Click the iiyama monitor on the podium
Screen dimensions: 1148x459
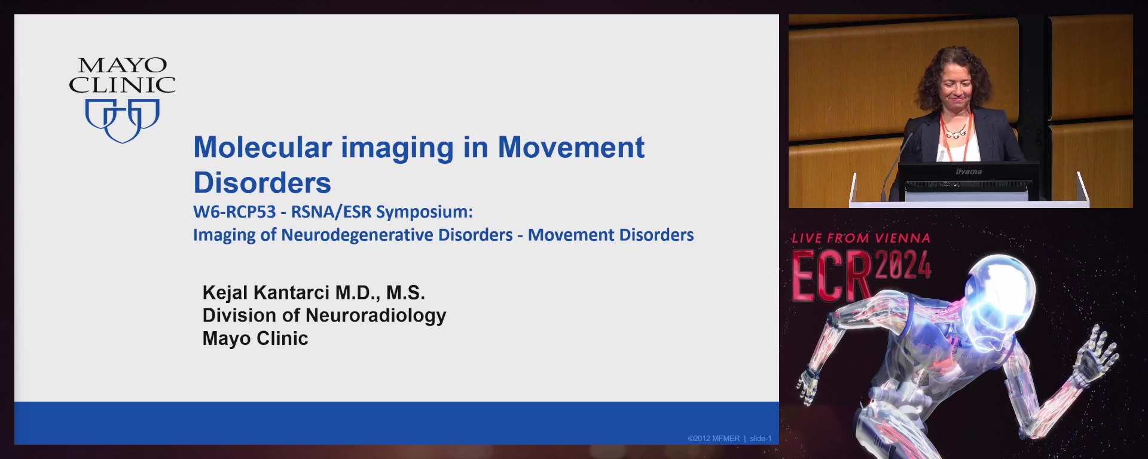[x=969, y=181]
